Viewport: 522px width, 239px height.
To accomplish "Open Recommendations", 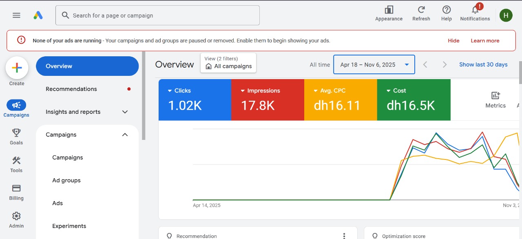I will (x=71, y=89).
